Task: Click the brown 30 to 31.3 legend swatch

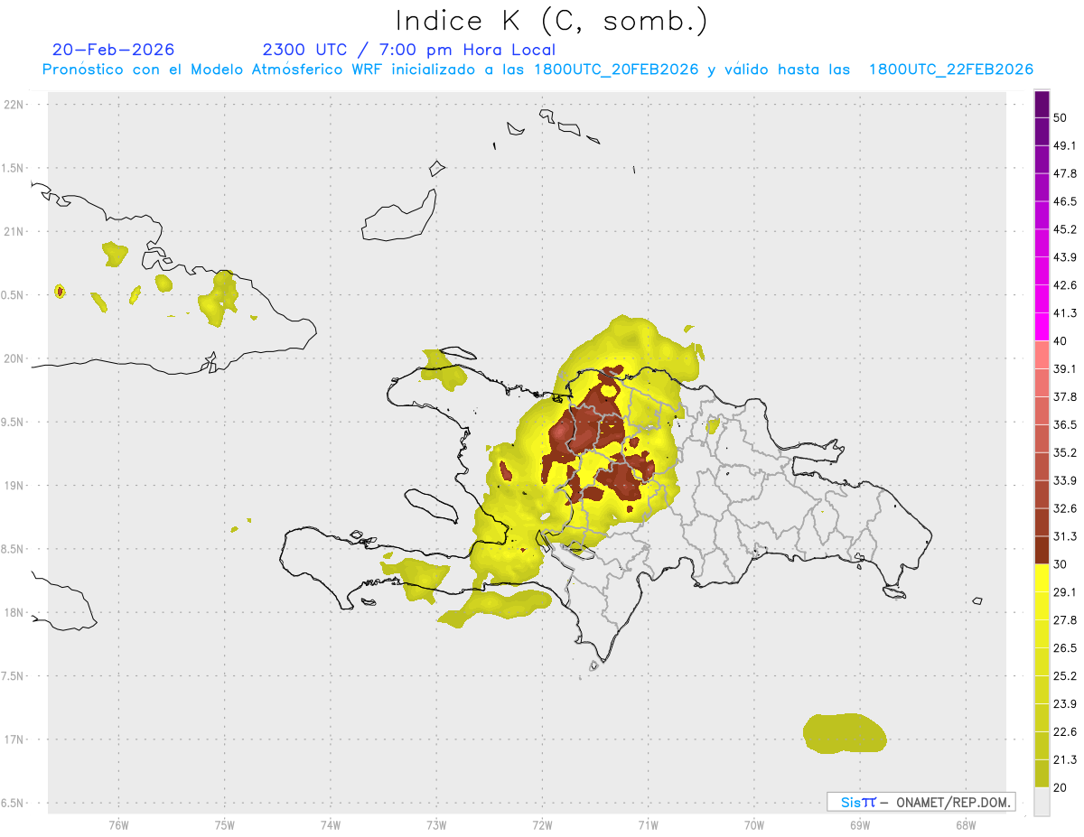Action: tap(1042, 550)
